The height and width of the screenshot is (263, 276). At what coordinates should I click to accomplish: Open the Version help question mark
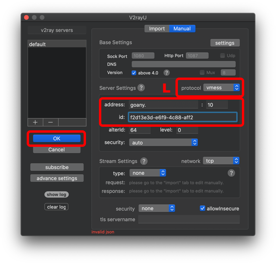166,72
